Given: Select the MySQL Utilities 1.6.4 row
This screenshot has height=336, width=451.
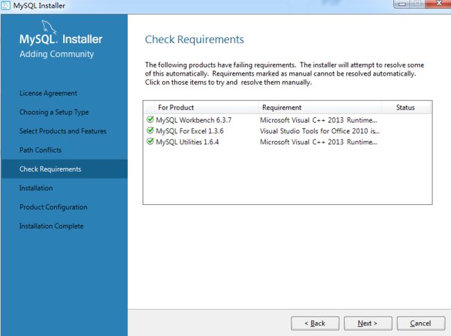Looking at the screenshot, I should coord(287,142).
